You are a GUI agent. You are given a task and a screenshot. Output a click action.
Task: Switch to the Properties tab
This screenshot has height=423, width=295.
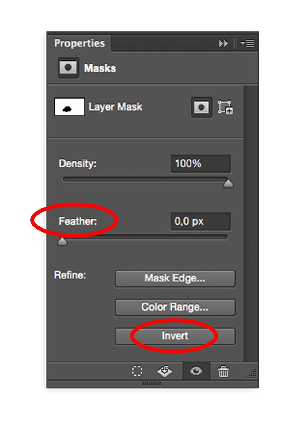pyautogui.click(x=79, y=43)
